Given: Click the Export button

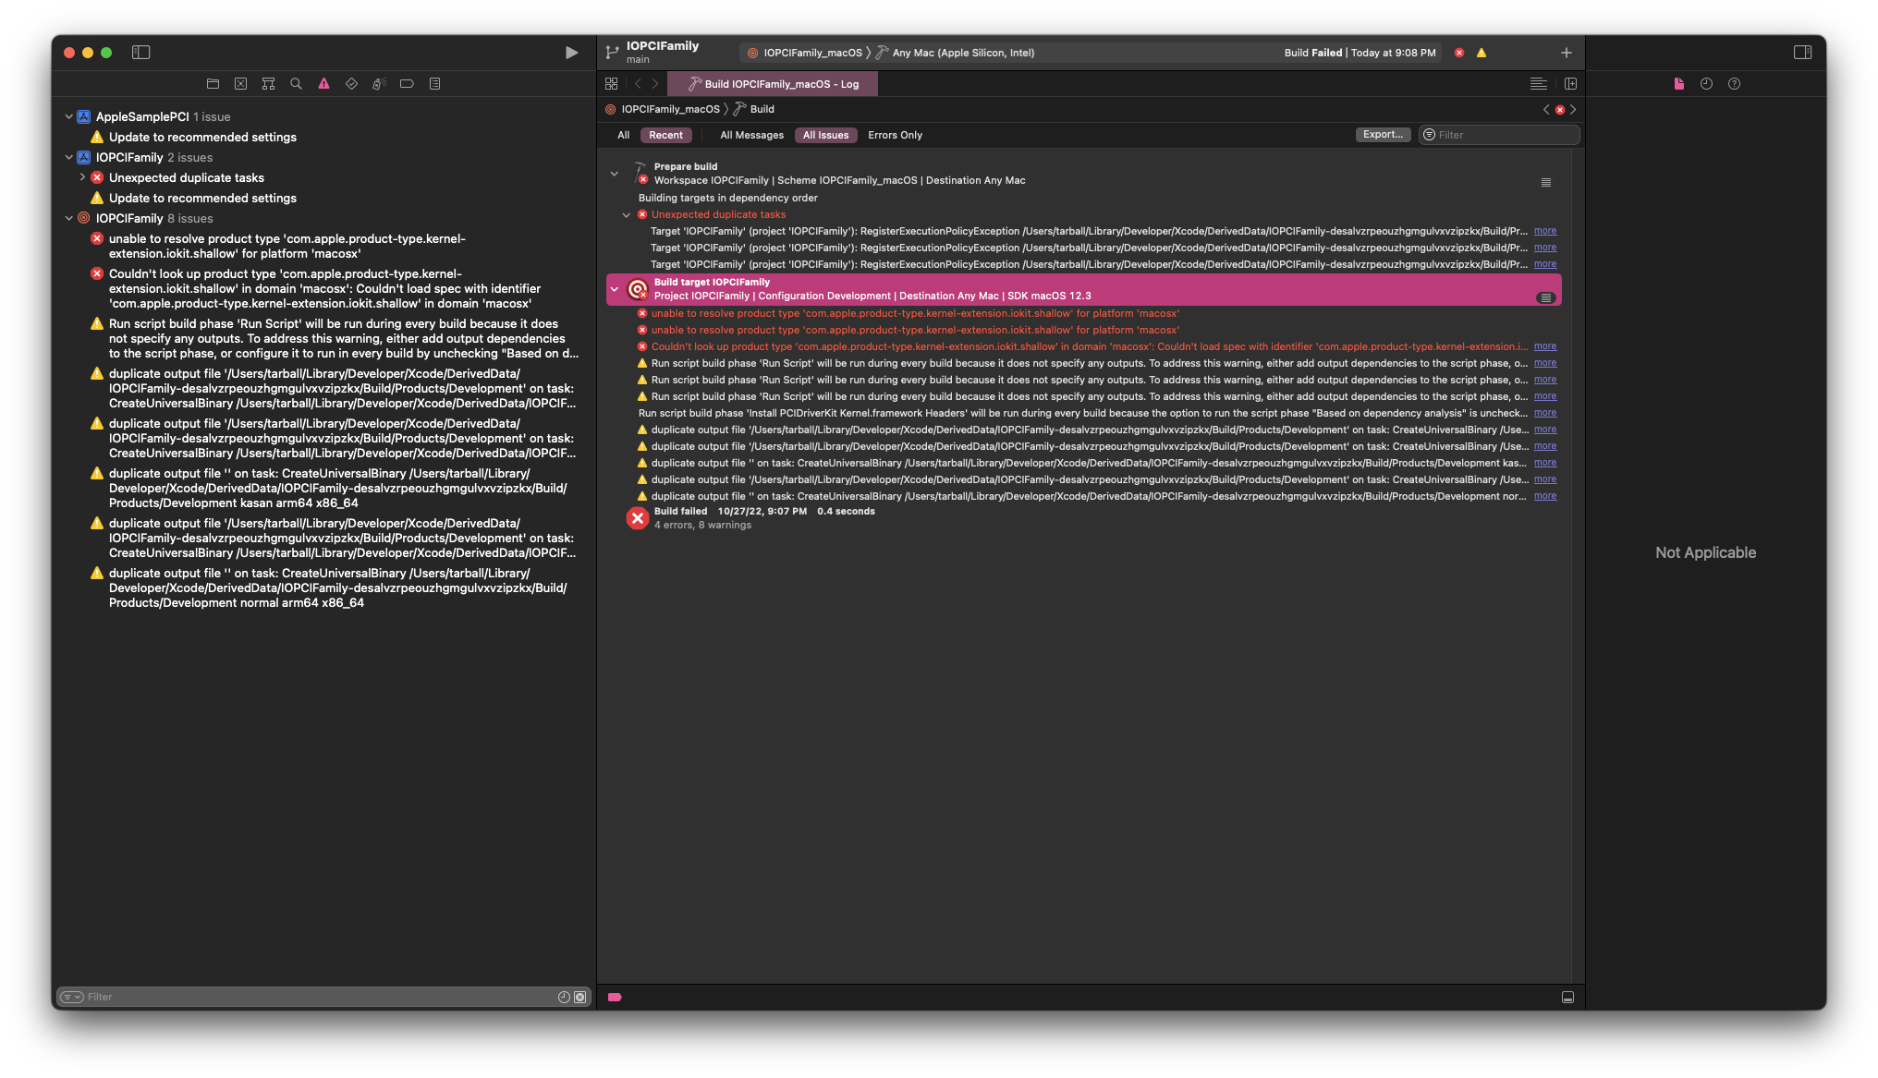Looking at the screenshot, I should click(x=1383, y=135).
